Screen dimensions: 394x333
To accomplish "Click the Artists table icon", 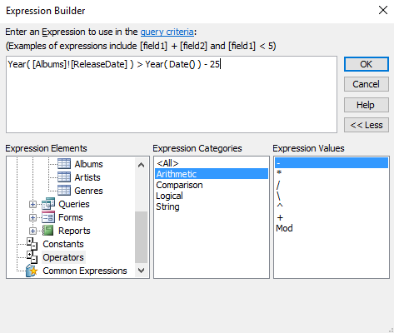I will click(64, 177).
